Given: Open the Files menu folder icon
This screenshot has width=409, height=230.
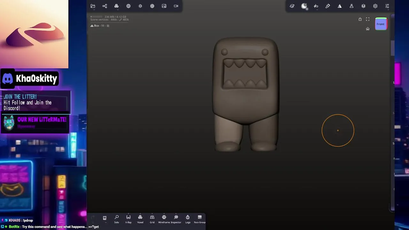Looking at the screenshot, I should point(93,6).
